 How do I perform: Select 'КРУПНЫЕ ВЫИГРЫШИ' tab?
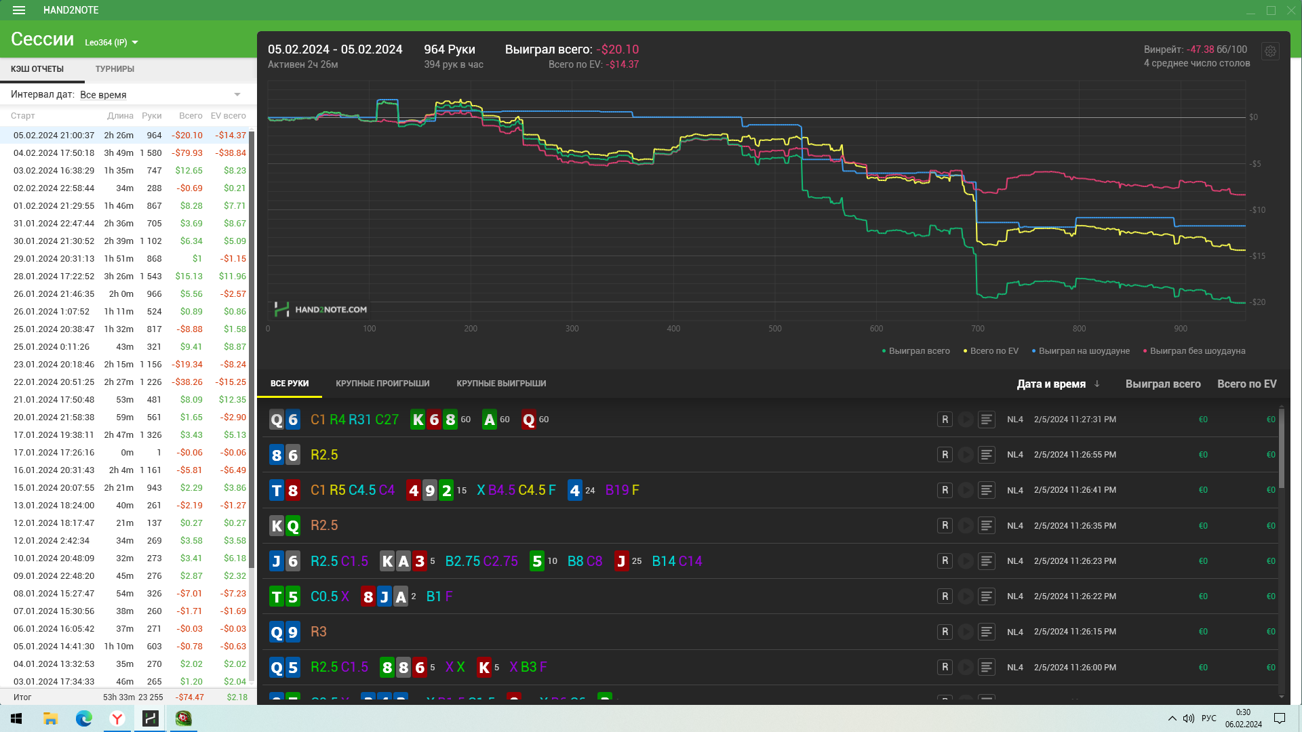pos(501,384)
